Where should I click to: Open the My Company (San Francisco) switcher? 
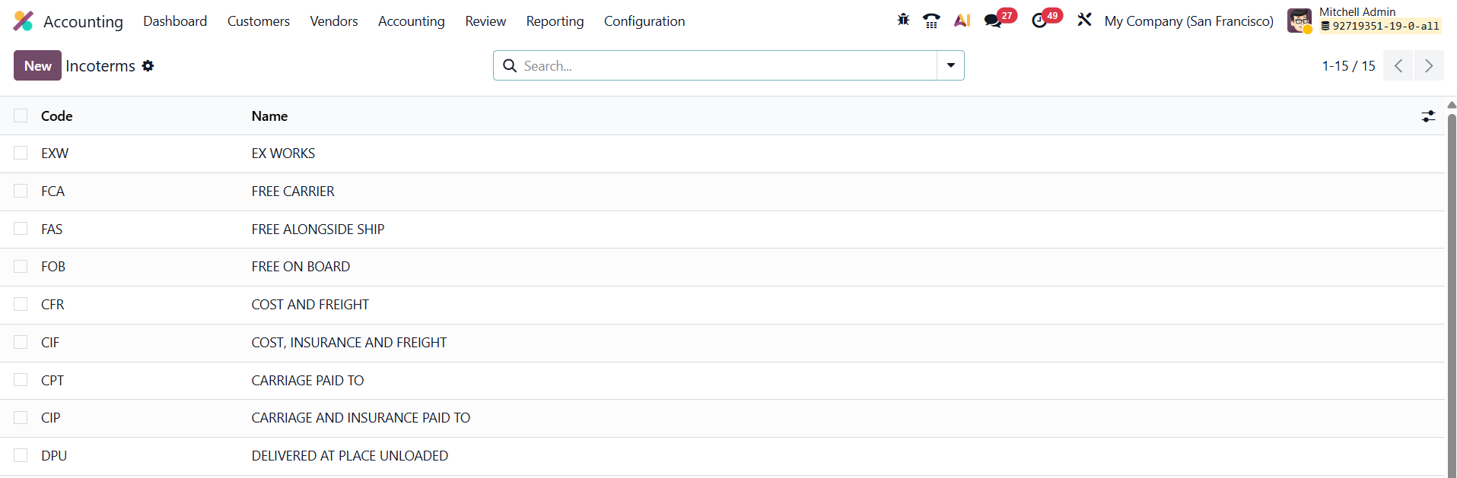(x=1188, y=21)
